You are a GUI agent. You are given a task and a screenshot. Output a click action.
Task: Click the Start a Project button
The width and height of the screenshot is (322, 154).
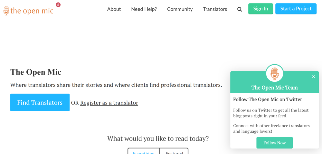coord(296,9)
